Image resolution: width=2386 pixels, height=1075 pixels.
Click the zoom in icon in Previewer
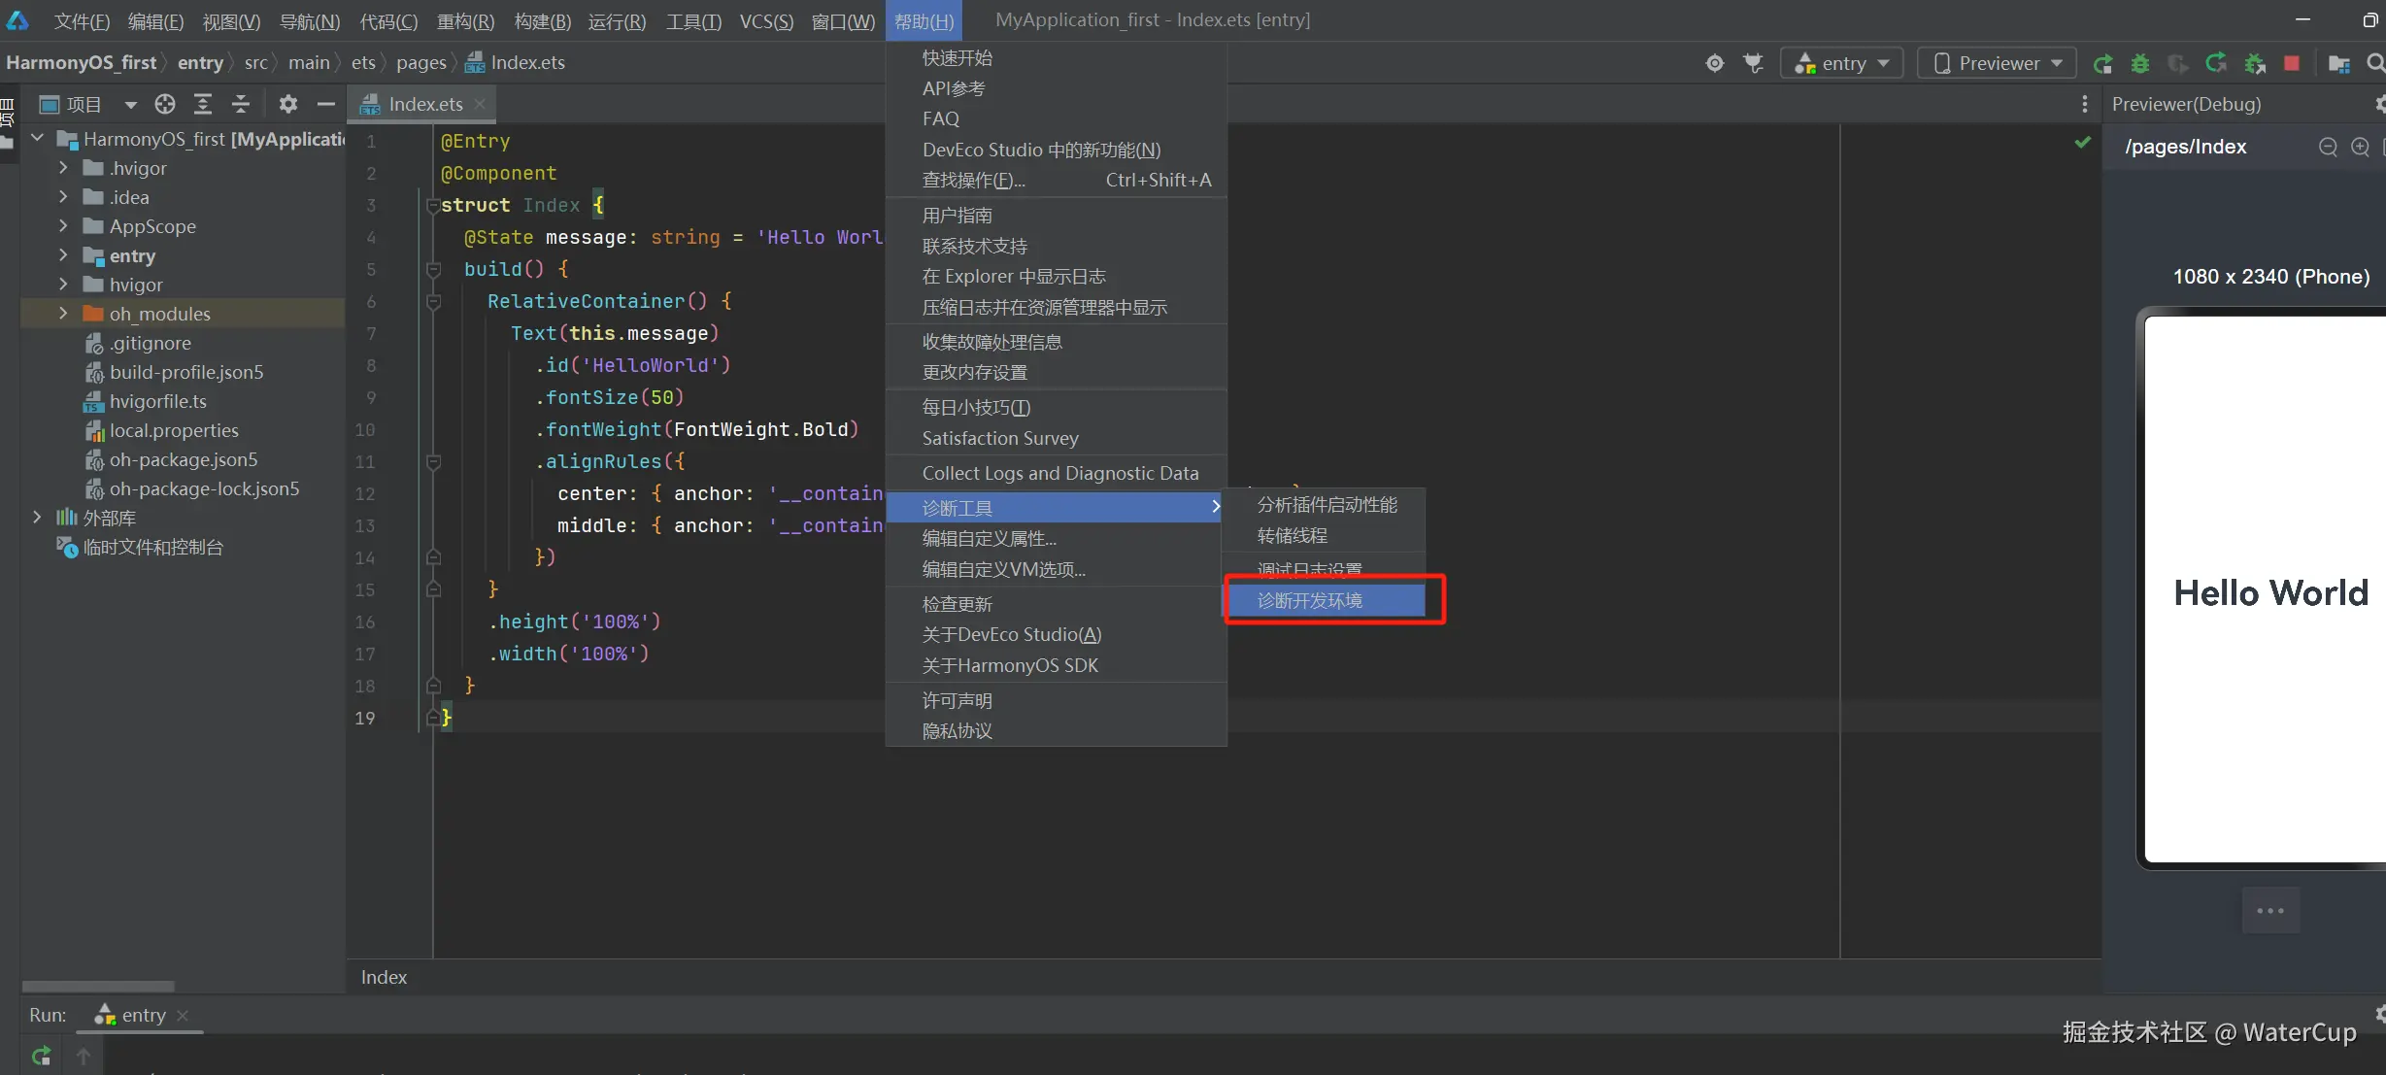tap(2360, 147)
